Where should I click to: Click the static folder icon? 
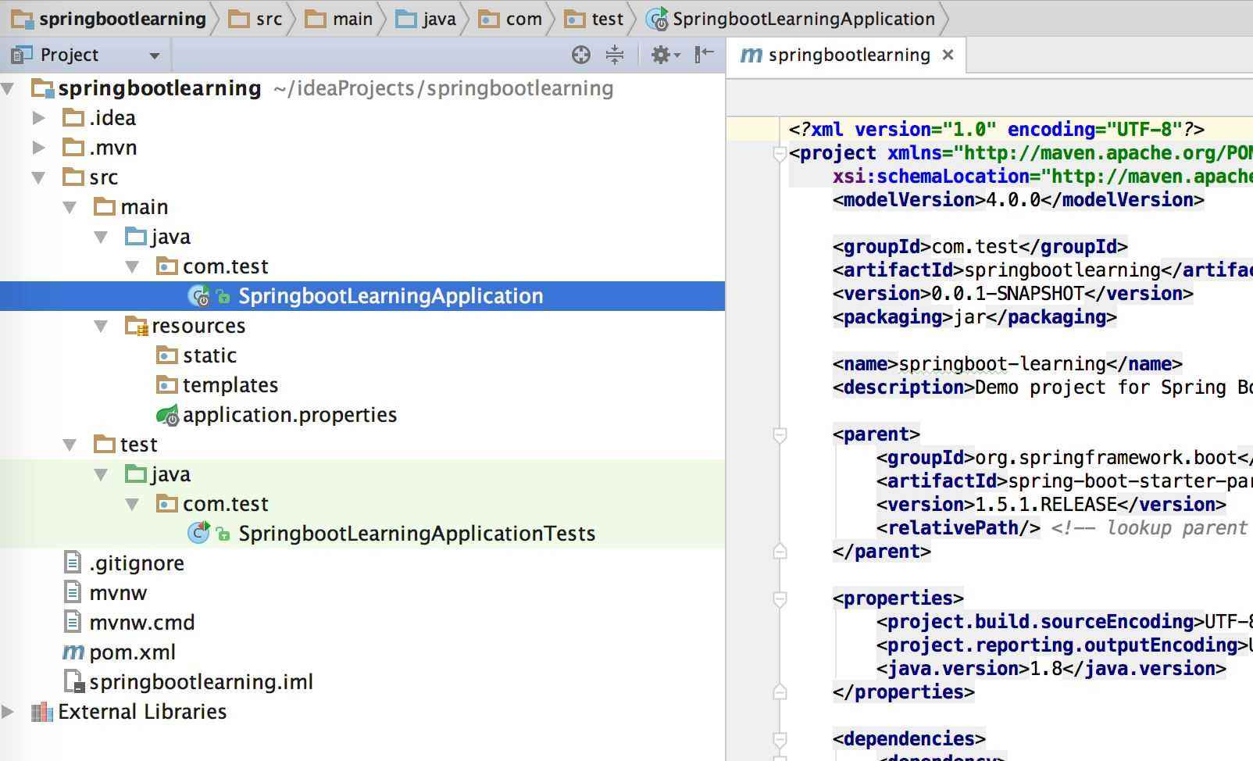coord(167,355)
